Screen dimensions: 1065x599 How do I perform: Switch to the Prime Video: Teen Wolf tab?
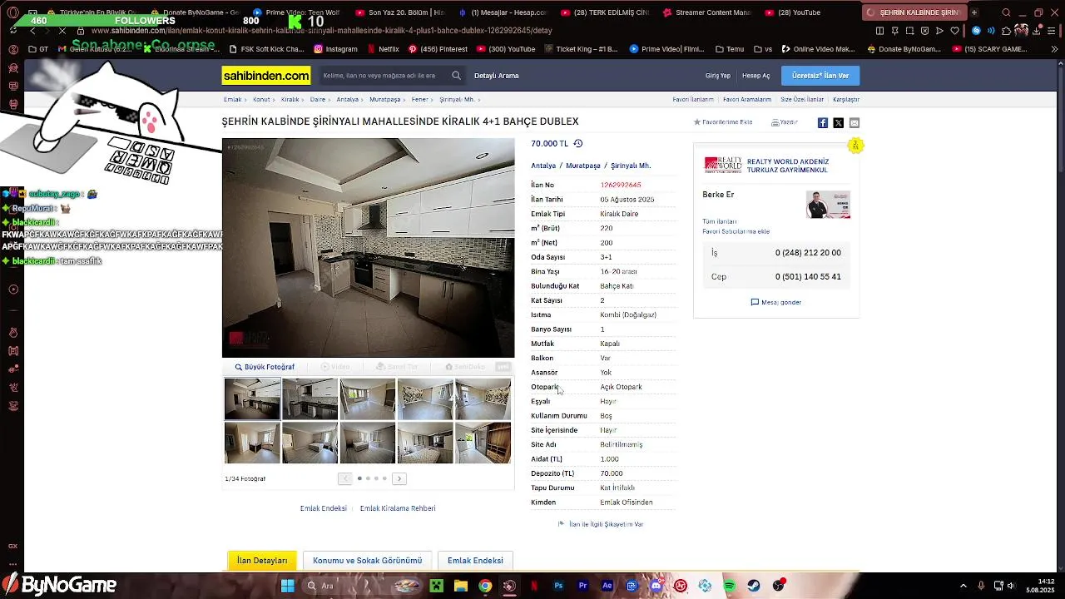click(295, 12)
